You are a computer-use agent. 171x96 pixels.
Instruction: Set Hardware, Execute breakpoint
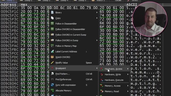coord(114,80)
